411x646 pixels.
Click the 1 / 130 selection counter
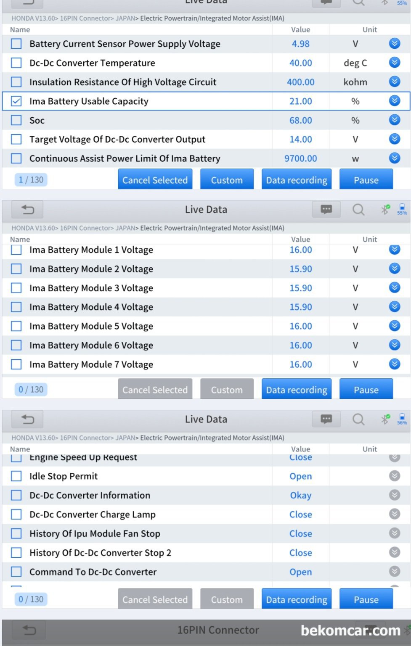click(x=31, y=180)
